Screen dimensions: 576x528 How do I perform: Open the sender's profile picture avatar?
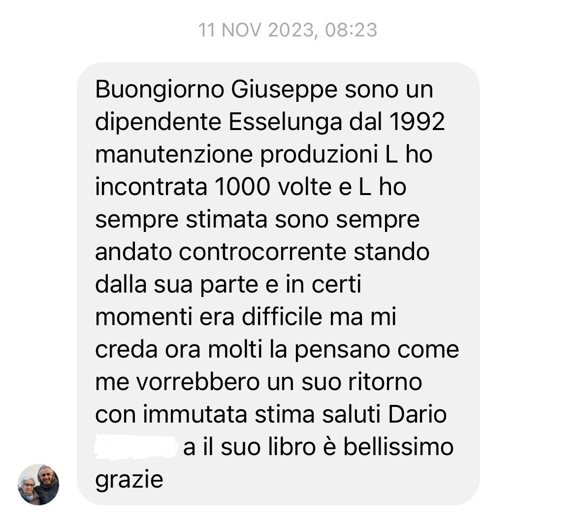[x=38, y=484]
